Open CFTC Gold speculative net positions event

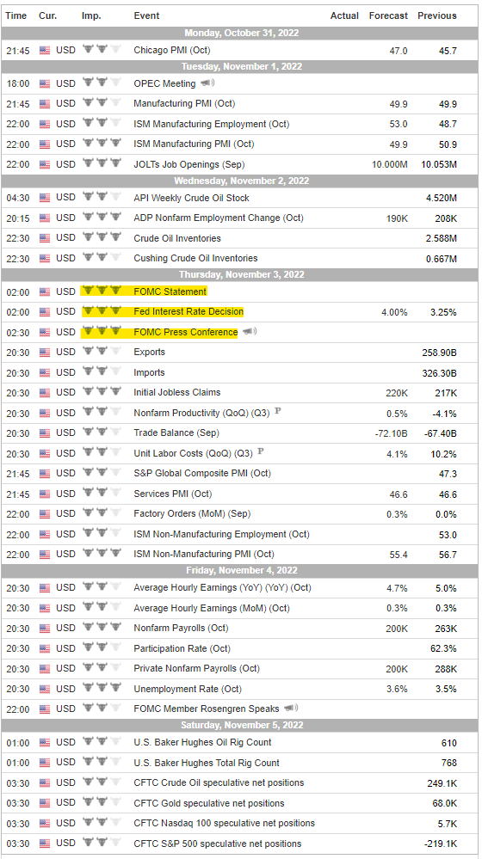click(x=209, y=803)
